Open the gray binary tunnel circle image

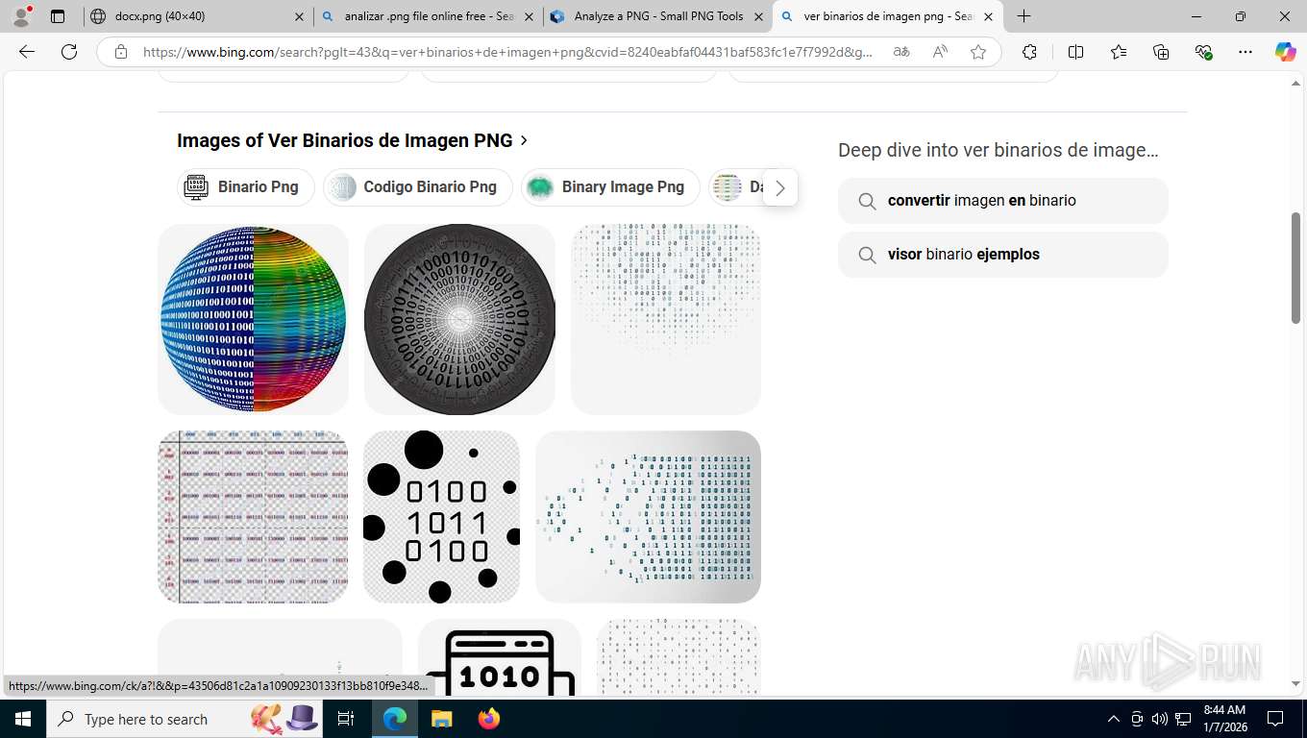click(x=459, y=319)
